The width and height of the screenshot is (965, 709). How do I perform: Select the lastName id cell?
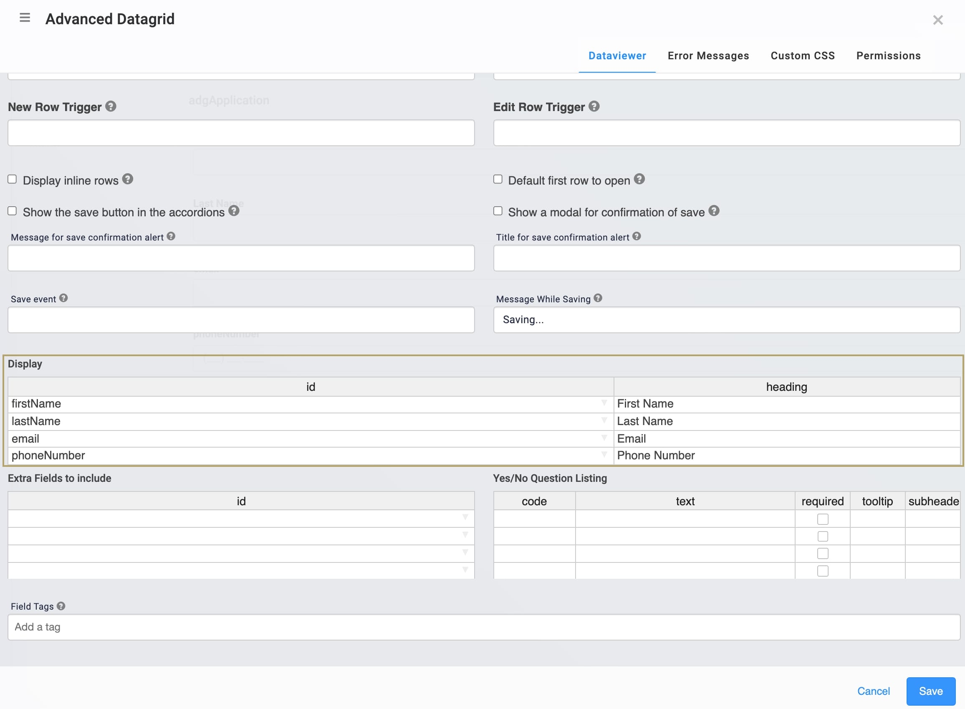click(x=311, y=421)
